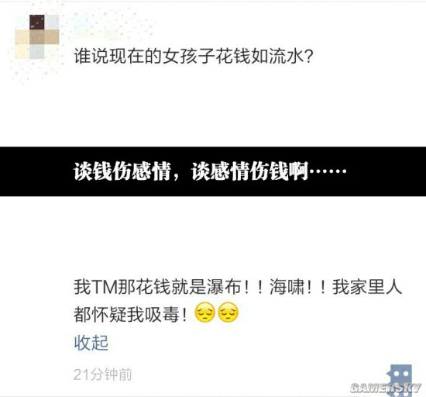Click the GAMERSKY watermark logo text

click(386, 388)
